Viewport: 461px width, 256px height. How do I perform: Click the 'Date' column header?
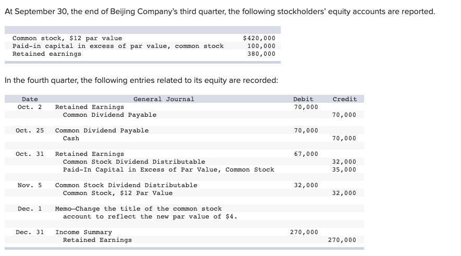(x=30, y=99)
